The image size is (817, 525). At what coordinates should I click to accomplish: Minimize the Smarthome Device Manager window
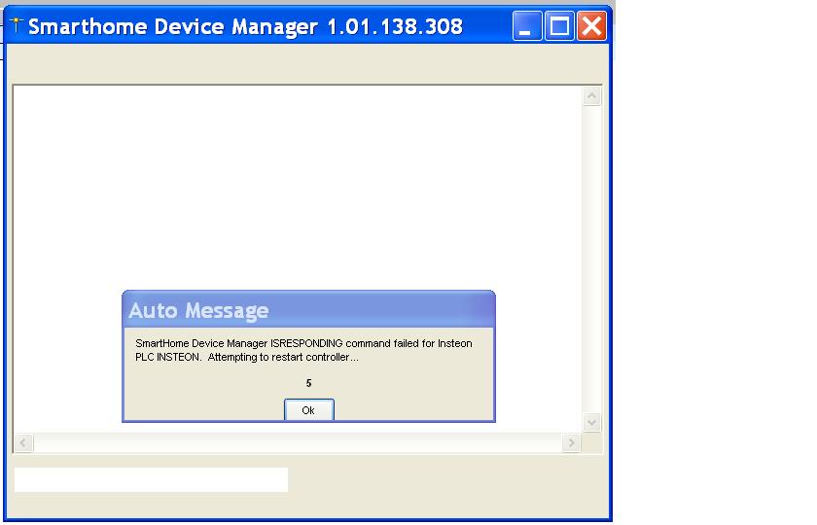click(x=527, y=25)
